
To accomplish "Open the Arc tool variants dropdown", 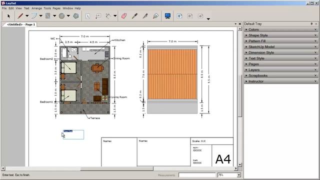I will pyautogui.click(x=41, y=16).
